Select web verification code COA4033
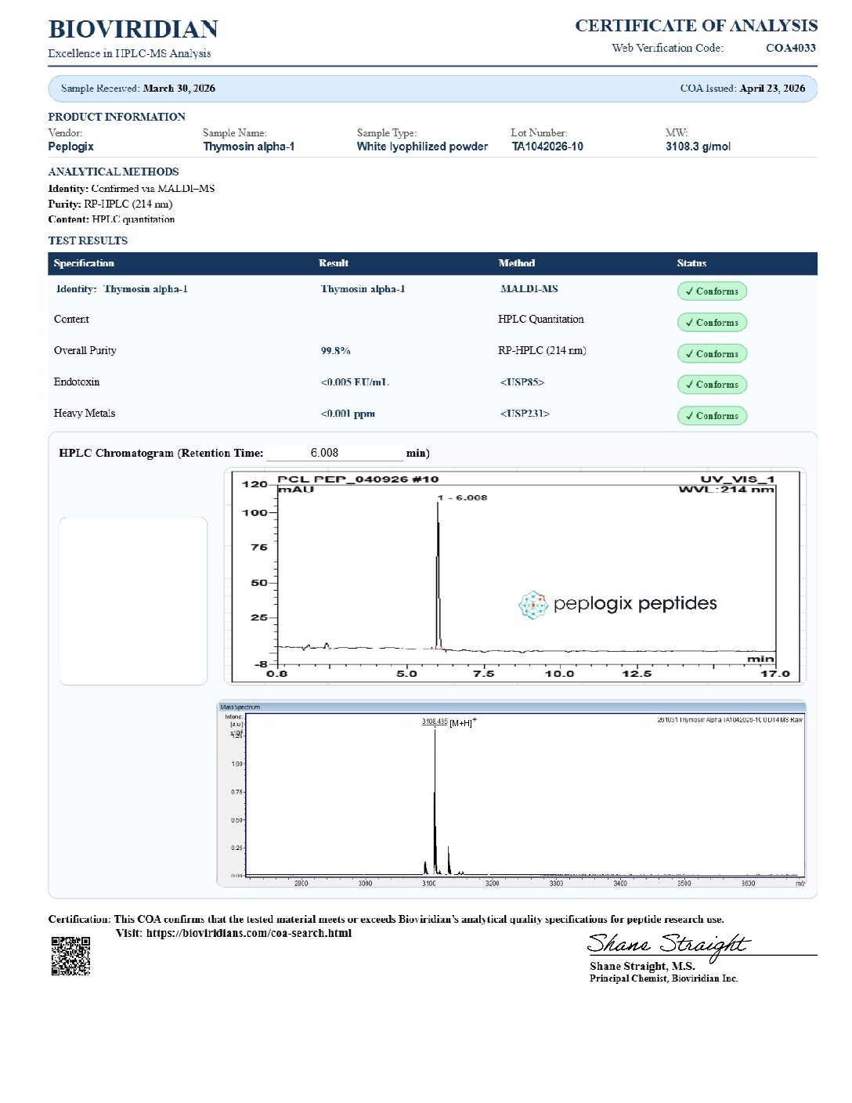852x1103 pixels. pos(791,48)
